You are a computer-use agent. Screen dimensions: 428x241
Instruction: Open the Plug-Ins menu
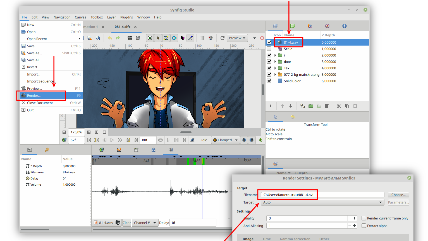pos(126,17)
